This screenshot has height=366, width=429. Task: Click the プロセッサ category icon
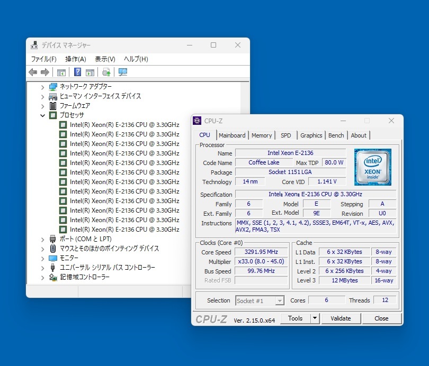click(x=53, y=115)
